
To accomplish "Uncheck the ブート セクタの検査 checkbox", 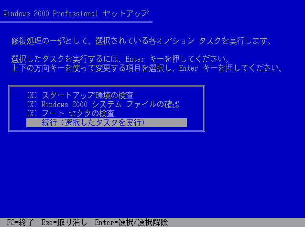I will (32, 113).
